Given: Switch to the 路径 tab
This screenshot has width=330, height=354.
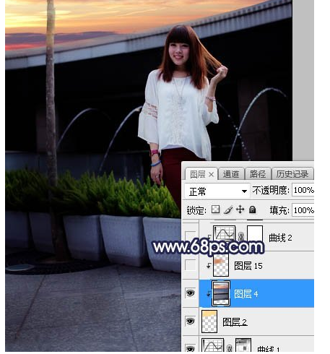Looking at the screenshot, I should pos(258,174).
